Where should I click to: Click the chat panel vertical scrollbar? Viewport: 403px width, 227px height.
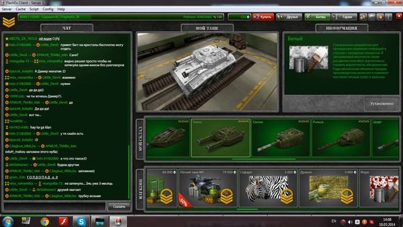(129, 172)
